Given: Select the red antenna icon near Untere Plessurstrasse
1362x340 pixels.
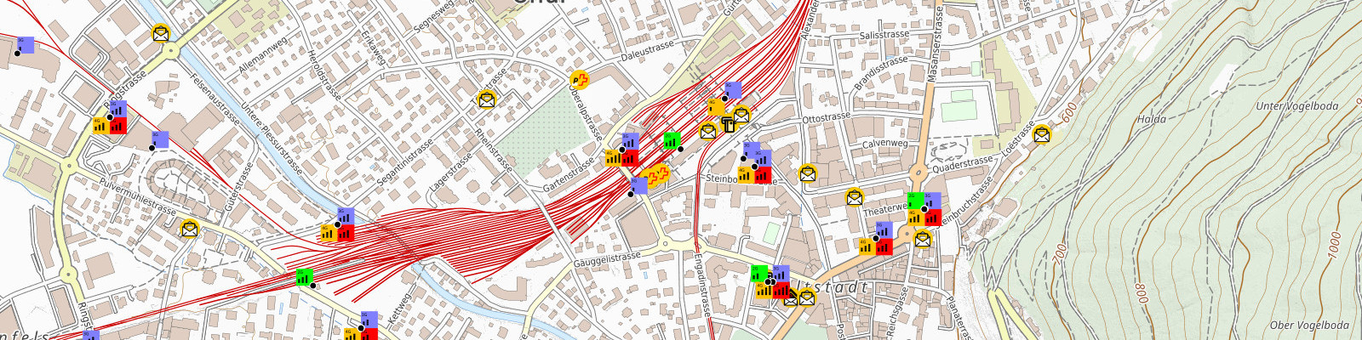Looking at the screenshot, I should pyautogui.click(x=346, y=233).
